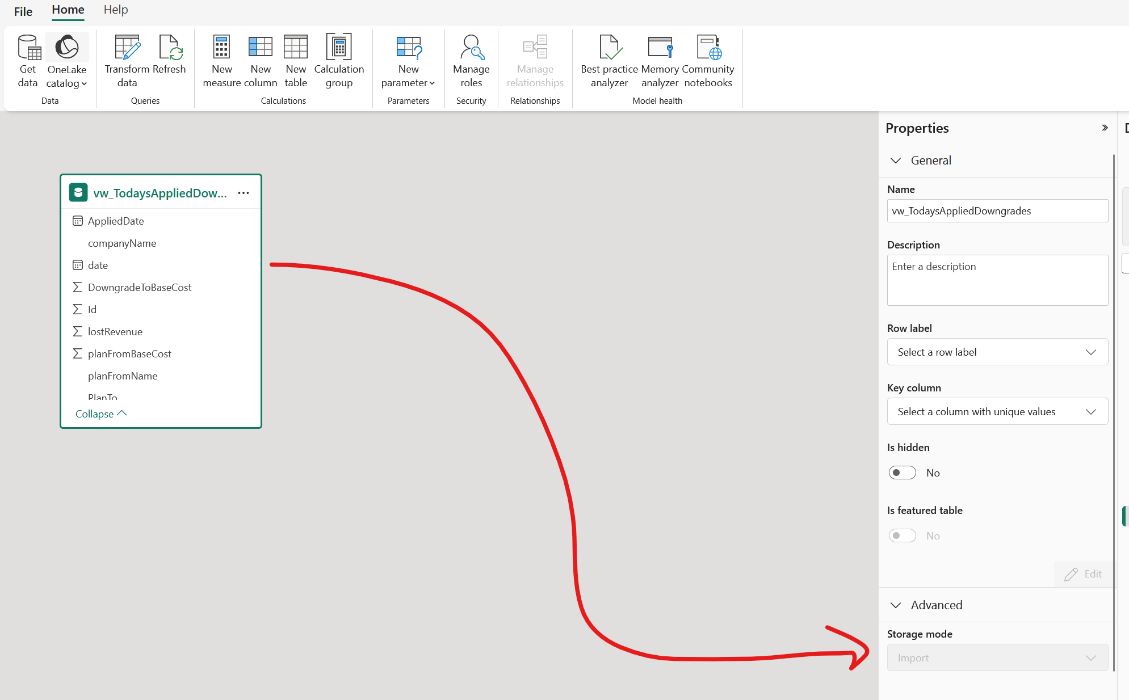Collapse the table field list

pyautogui.click(x=101, y=414)
